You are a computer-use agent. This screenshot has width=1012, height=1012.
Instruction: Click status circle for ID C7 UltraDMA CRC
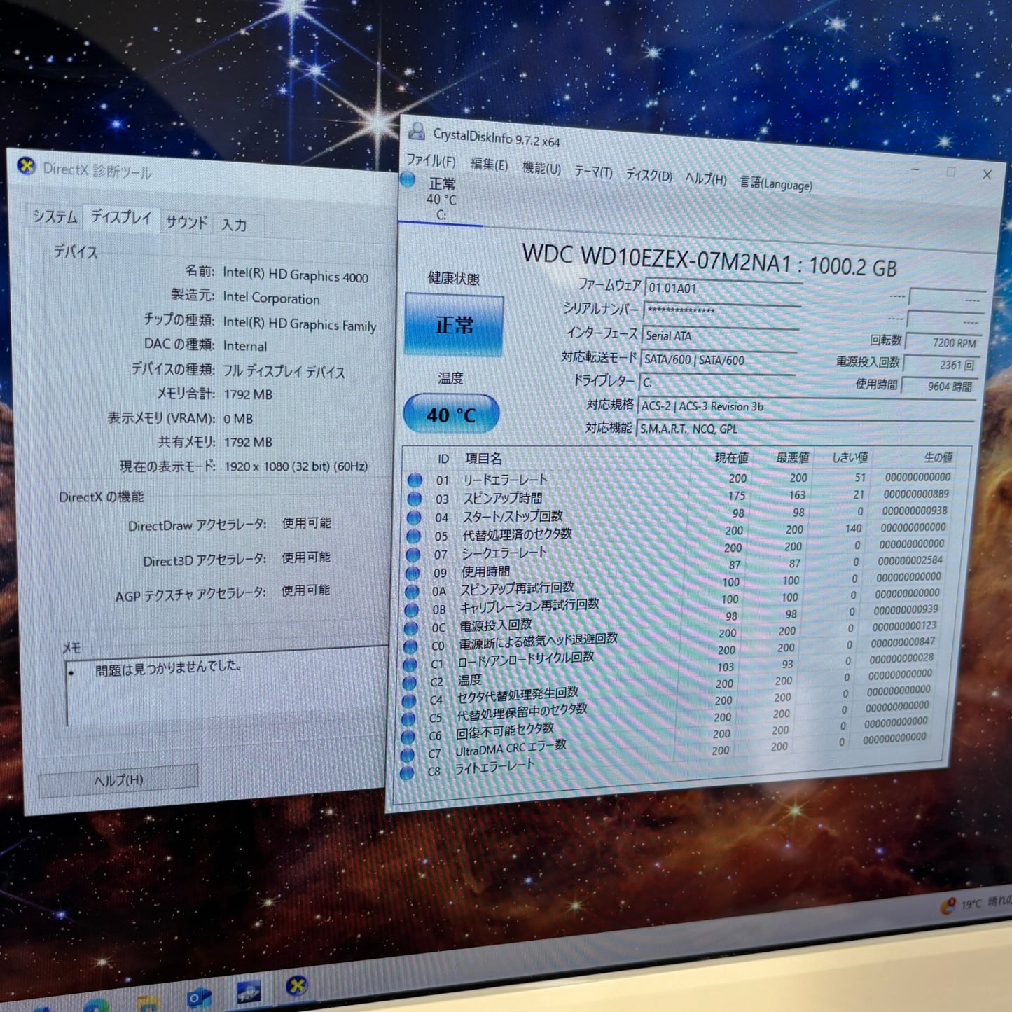[x=407, y=755]
